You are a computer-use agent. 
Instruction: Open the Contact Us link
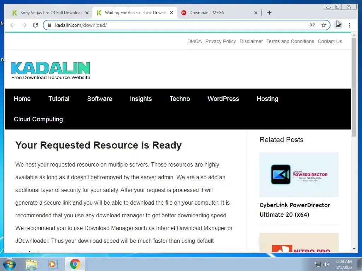[330, 42]
